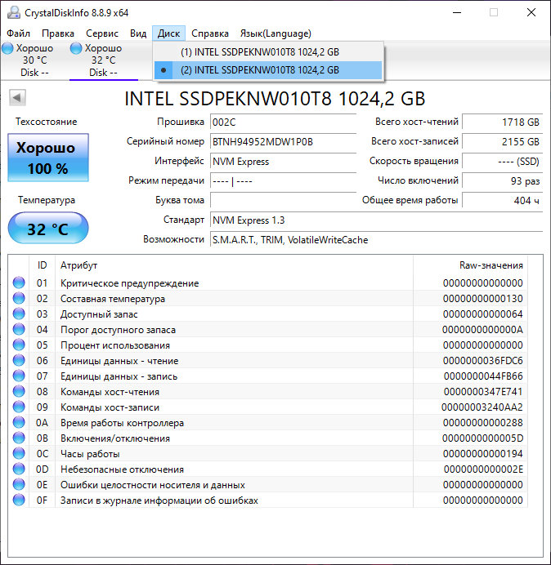Click total host writes value 2155 GB
The image size is (551, 565).
click(502, 141)
